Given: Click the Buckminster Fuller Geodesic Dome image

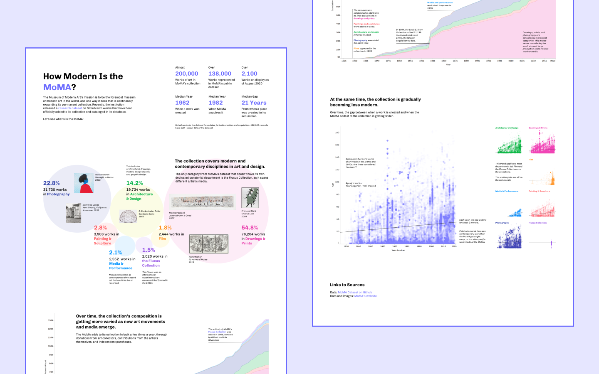Looking at the screenshot, I should (129, 217).
